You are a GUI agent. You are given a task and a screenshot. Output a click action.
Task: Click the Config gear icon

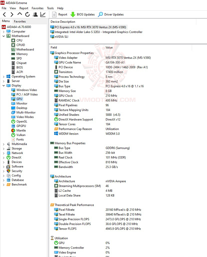(8, 175)
